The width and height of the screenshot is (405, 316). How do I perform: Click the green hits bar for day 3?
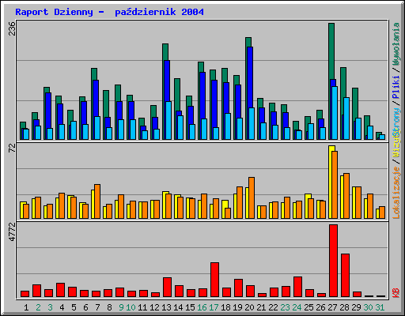pos(47,90)
